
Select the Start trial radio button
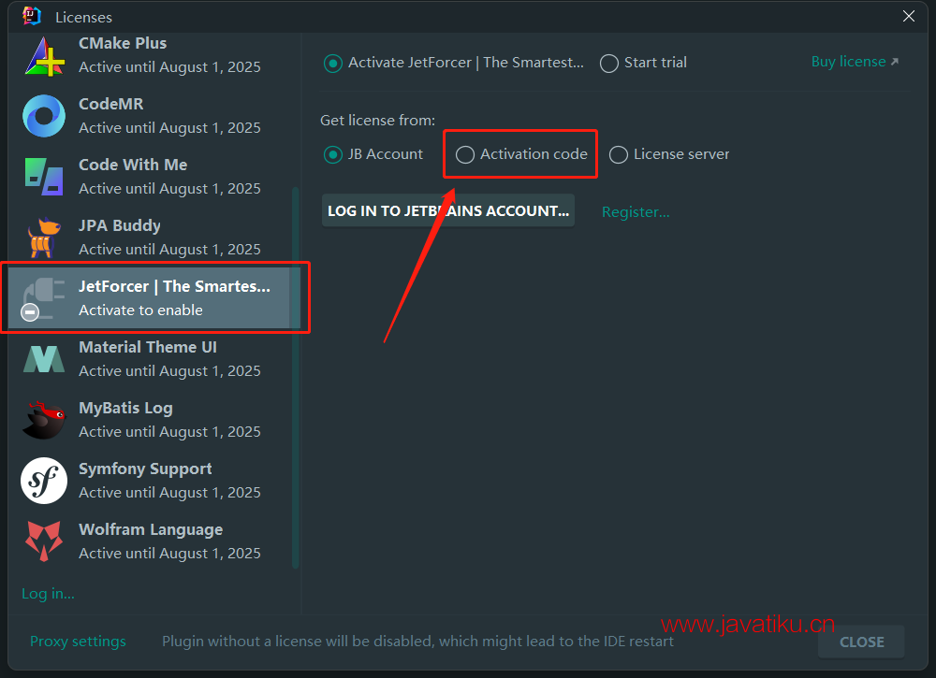coord(609,64)
